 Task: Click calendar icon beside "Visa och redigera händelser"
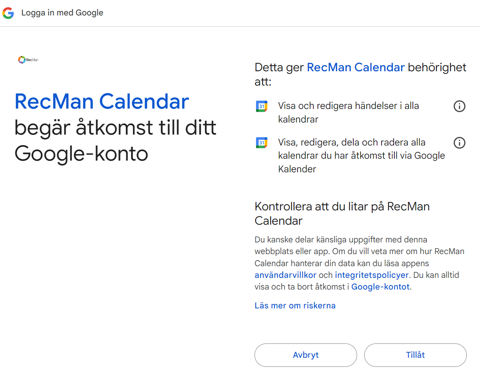[x=262, y=106]
